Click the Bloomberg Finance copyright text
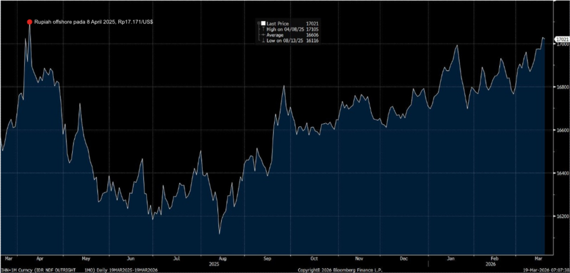The height and width of the screenshot is (273, 570). 338,270
